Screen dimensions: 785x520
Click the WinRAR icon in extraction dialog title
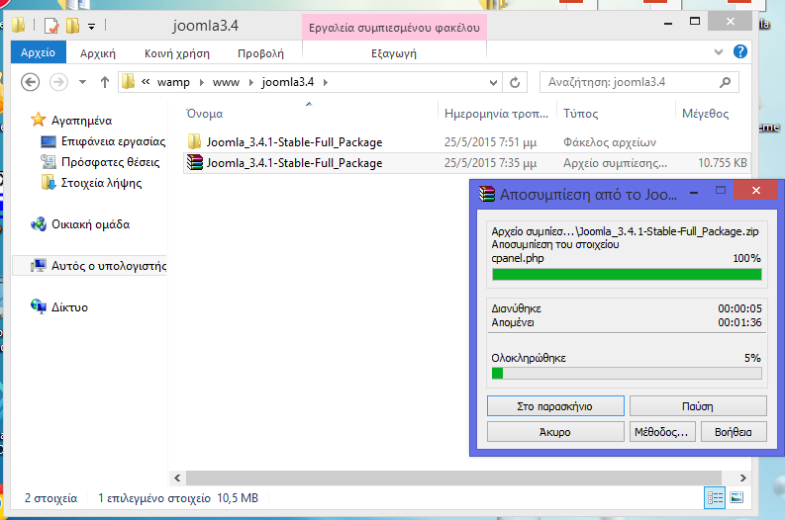coord(486,193)
